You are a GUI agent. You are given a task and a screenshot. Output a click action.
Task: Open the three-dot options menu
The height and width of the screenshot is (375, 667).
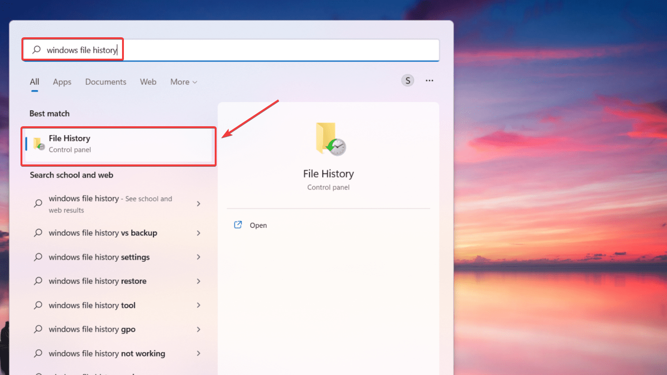click(x=429, y=81)
